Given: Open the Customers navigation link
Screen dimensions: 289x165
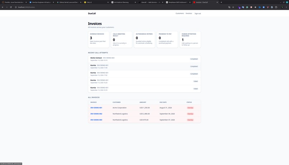Looking at the screenshot, I should tap(180, 14).
